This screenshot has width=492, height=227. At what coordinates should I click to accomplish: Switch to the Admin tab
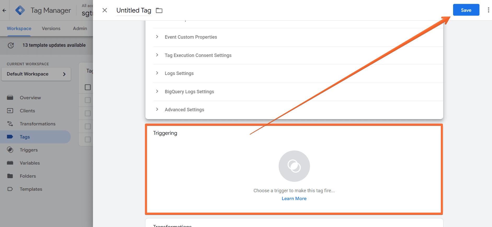point(80,28)
